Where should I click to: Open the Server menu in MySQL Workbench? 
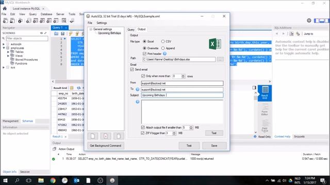pyautogui.click(x=60, y=14)
